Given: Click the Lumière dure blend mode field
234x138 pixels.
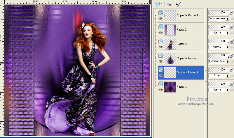Looking at the screenshot, I should 217,61.
